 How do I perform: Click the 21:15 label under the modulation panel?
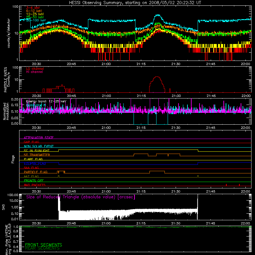point(141,128)
